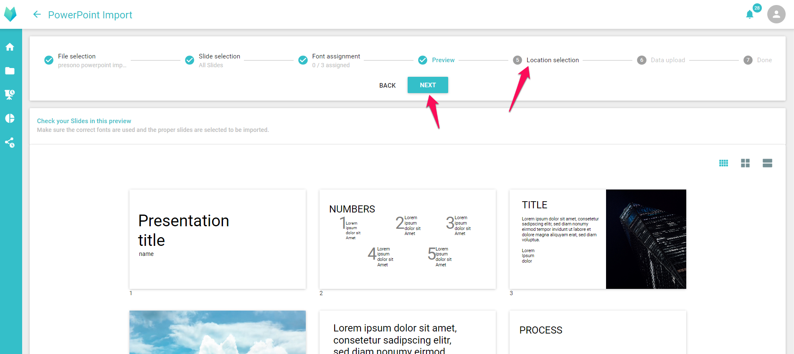Switch to medium four-tile grid view
The width and height of the screenshot is (794, 354).
(745, 163)
